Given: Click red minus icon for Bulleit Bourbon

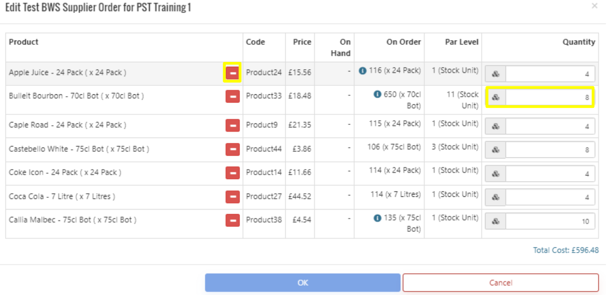Looking at the screenshot, I should (233, 96).
